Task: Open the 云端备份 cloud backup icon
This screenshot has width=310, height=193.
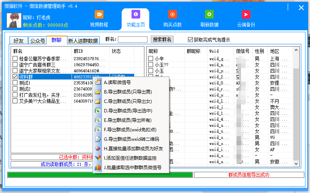Action: tap(246, 14)
